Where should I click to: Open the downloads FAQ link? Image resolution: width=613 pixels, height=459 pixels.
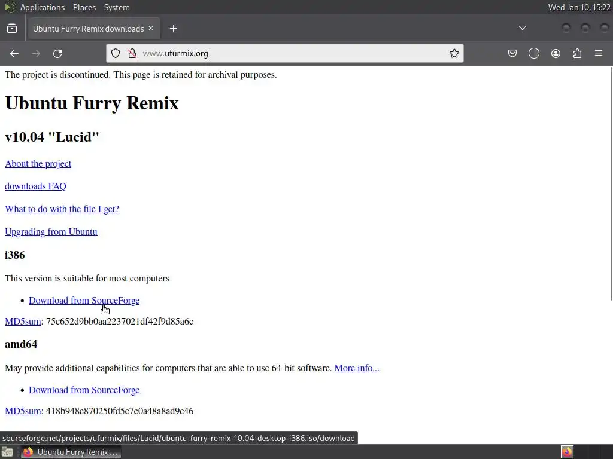pos(35,186)
